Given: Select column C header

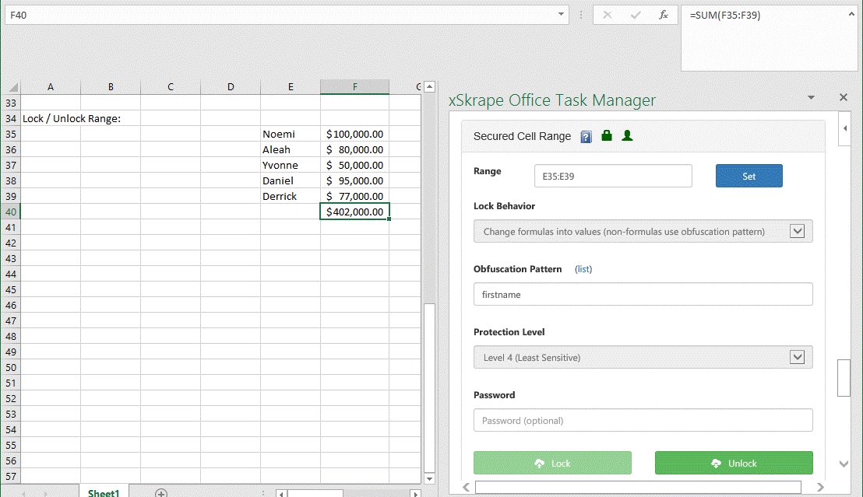Looking at the screenshot, I should coord(171,87).
